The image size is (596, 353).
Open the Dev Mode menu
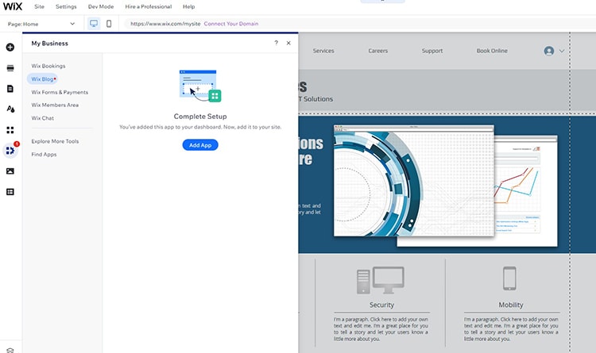point(101,6)
